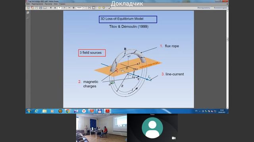254x142 pixels.
Task: Click the zoom percentage field
Action: click(79, 8)
